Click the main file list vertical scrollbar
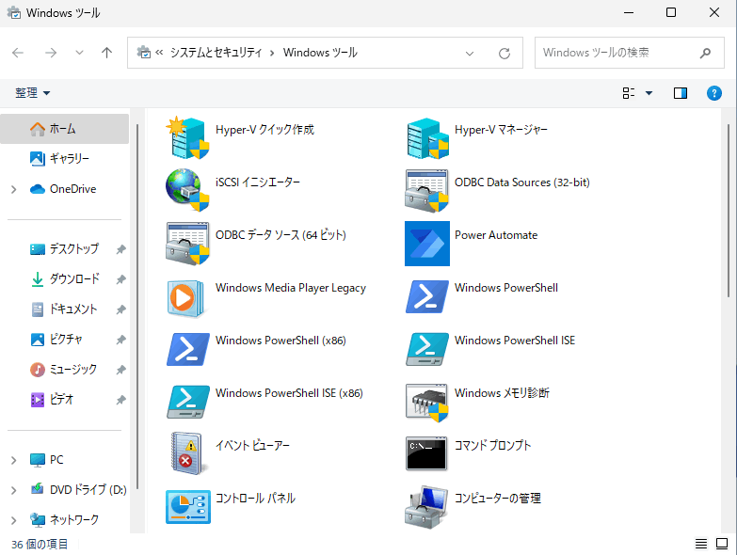 [x=729, y=210]
